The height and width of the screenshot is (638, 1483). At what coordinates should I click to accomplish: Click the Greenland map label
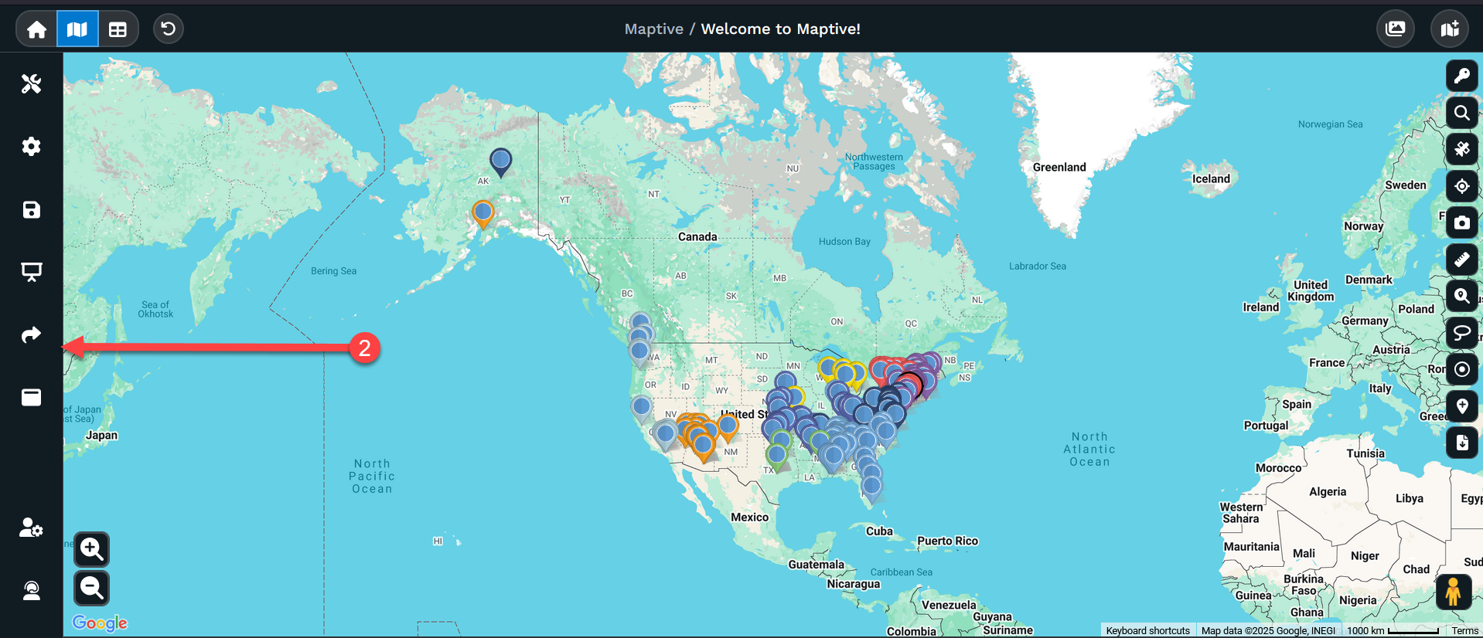tap(1059, 168)
